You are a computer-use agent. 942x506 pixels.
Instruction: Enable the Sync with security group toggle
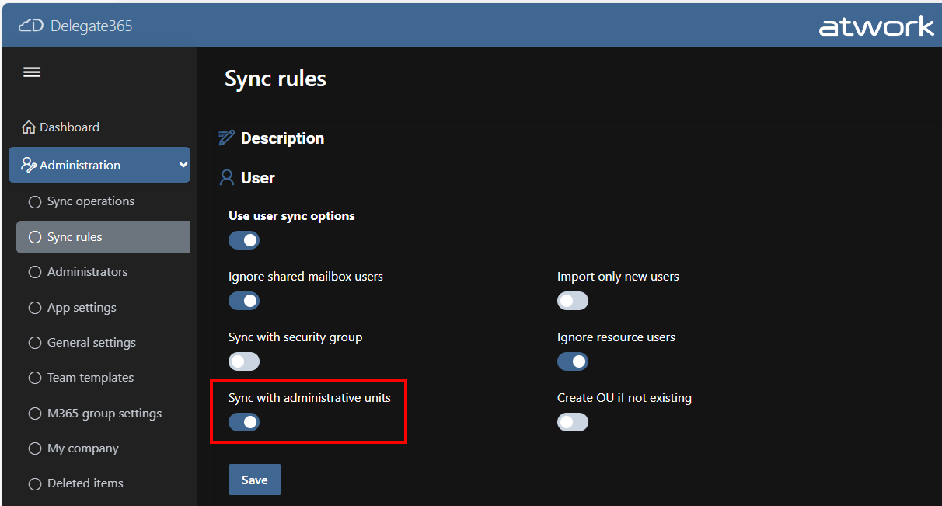244,361
